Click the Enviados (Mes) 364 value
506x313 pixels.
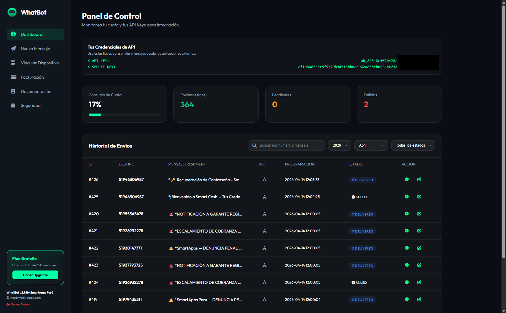pyautogui.click(x=187, y=104)
